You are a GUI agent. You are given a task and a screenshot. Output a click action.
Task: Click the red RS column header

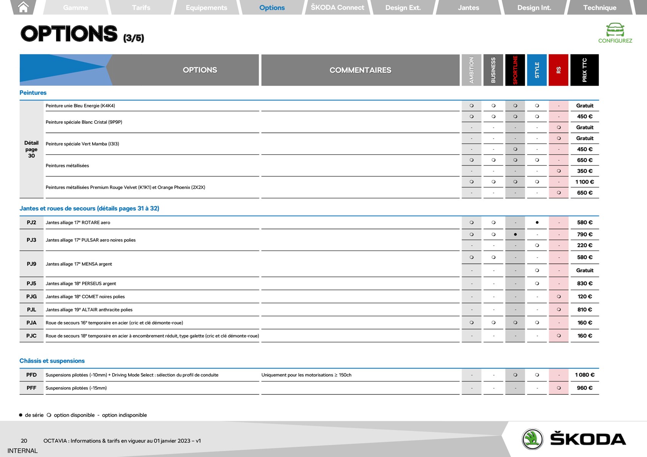click(x=559, y=70)
